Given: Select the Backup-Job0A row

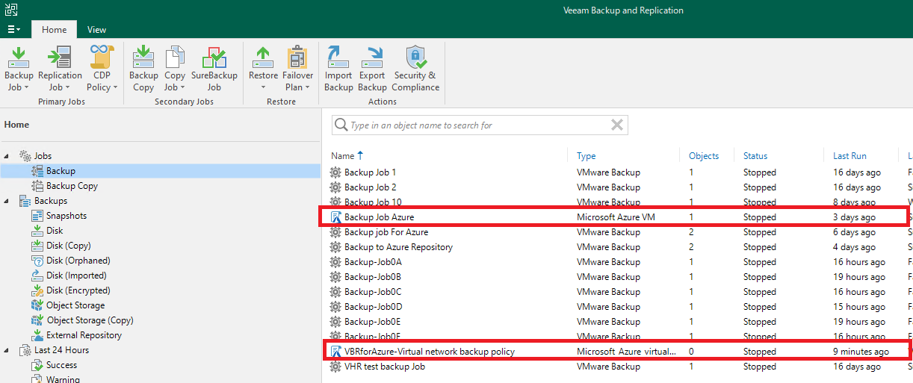Looking at the screenshot, I should click(x=616, y=262).
